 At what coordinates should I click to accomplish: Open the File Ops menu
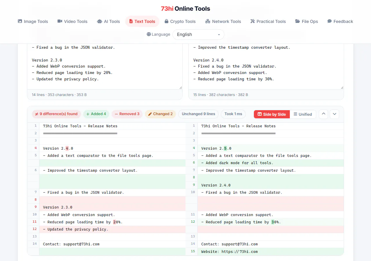[307, 21]
